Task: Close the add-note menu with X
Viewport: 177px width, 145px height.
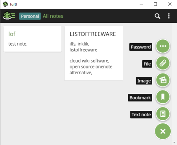Action: [x=163, y=131]
